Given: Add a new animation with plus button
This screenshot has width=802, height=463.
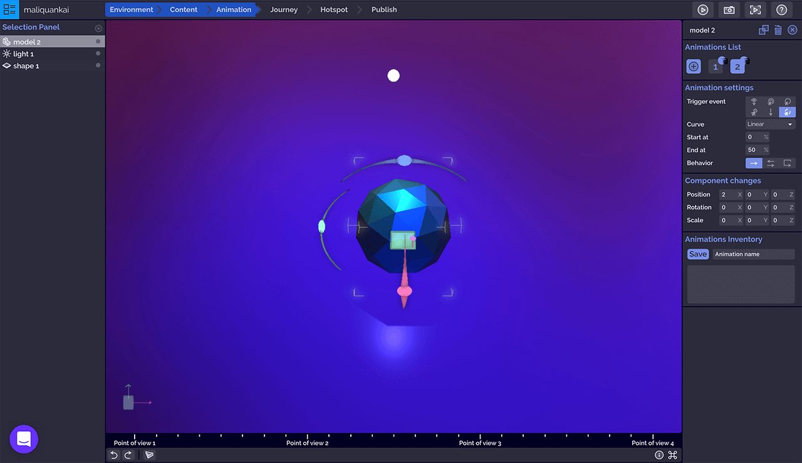Looking at the screenshot, I should [x=694, y=66].
